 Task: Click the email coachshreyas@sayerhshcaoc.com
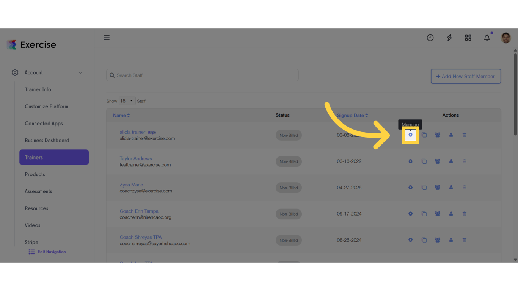pos(155,244)
